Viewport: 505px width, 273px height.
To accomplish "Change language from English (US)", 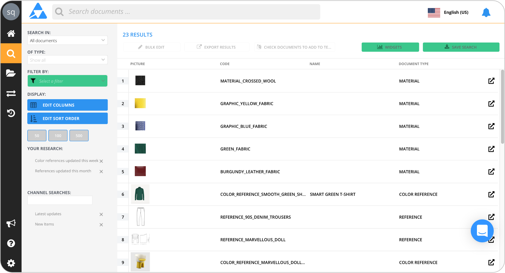I will pos(448,12).
